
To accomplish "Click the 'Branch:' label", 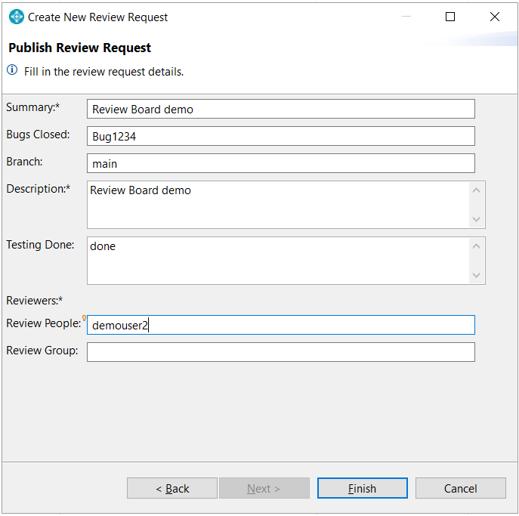I will 24,162.
